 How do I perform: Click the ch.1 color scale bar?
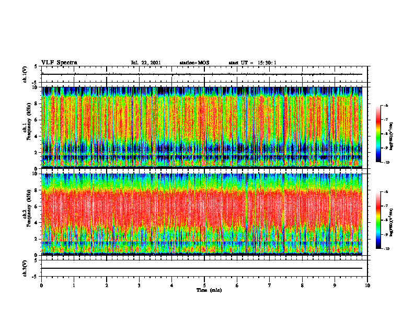[x=378, y=134]
